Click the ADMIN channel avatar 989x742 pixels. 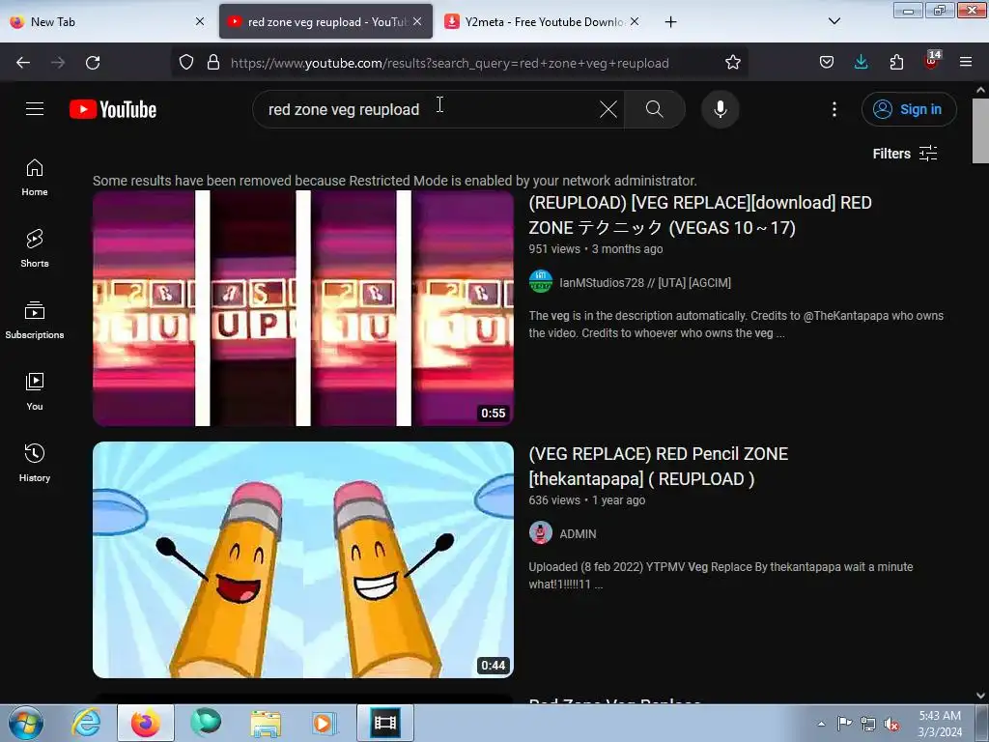[541, 532]
